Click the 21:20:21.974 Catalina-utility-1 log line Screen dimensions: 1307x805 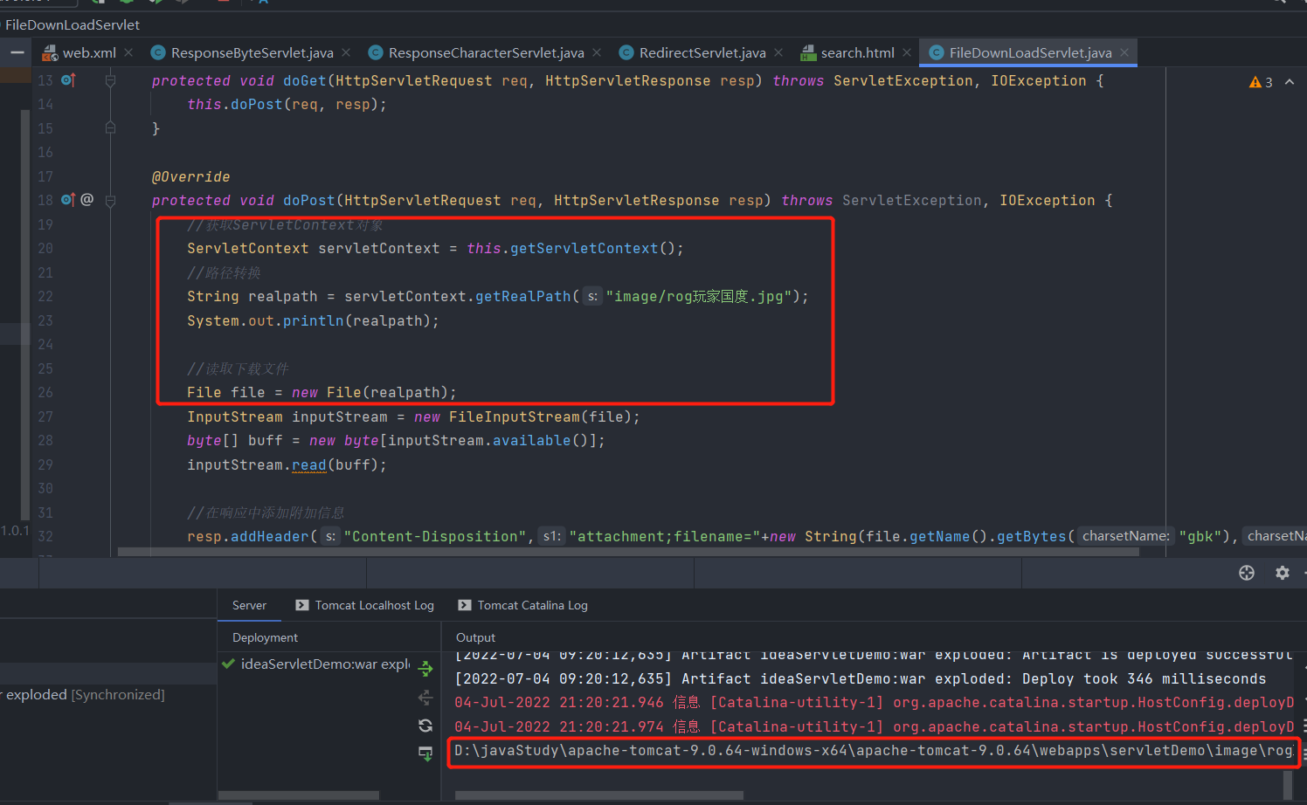click(874, 727)
